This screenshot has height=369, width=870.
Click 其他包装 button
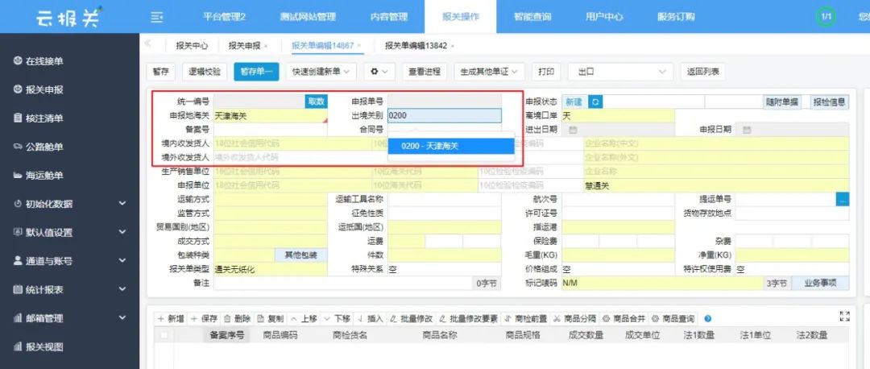tap(300, 255)
